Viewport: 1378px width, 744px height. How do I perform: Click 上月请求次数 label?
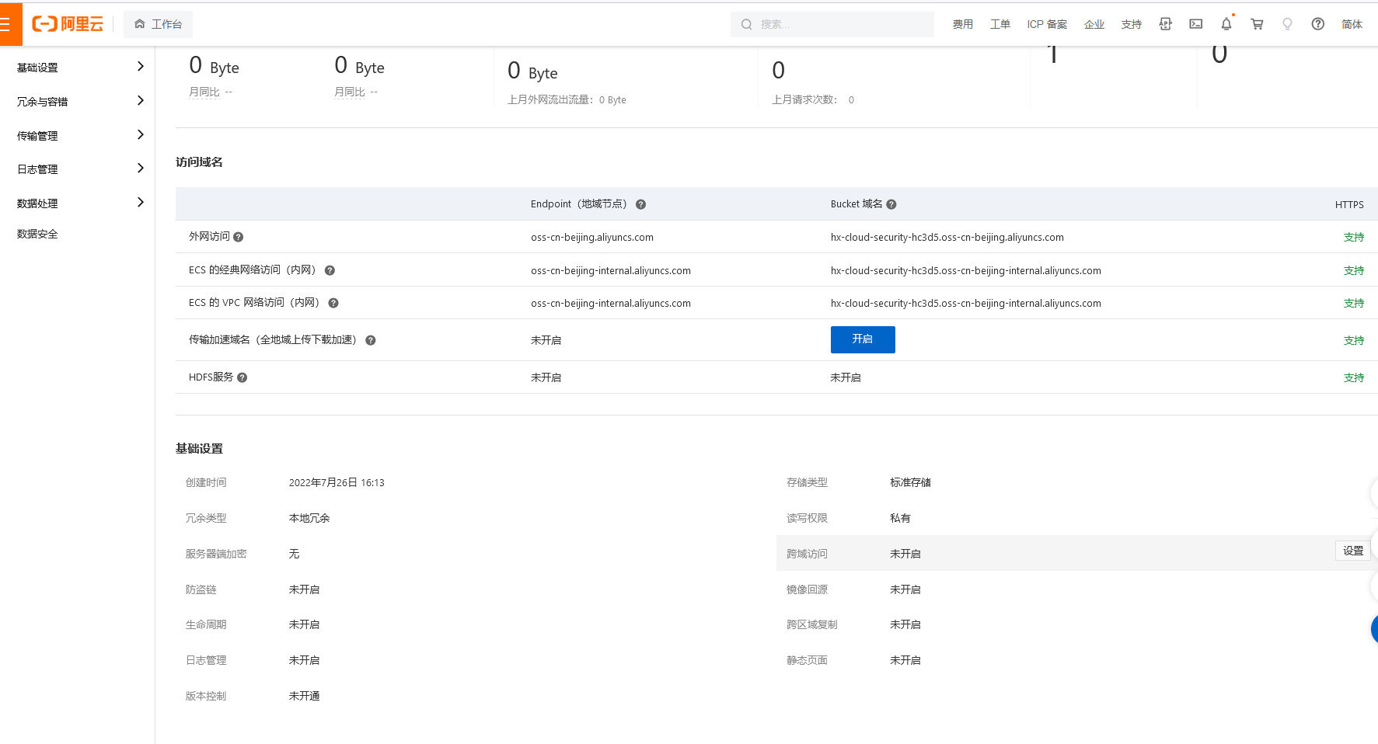click(804, 99)
